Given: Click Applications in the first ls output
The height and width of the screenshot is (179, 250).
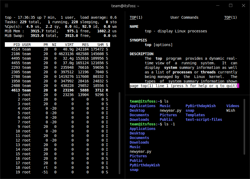Looking at the screenshot, I should point(142,106).
